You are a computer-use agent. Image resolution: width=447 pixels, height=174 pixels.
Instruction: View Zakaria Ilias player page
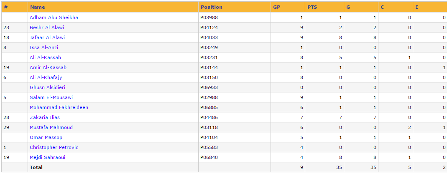pos(45,117)
